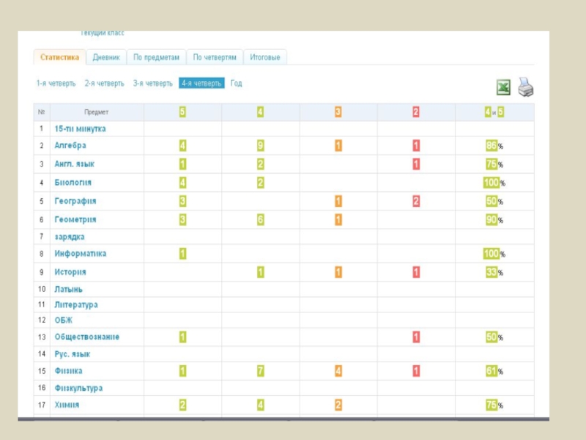
Task: Click the highlighted 4-я четверть button
Action: click(201, 84)
